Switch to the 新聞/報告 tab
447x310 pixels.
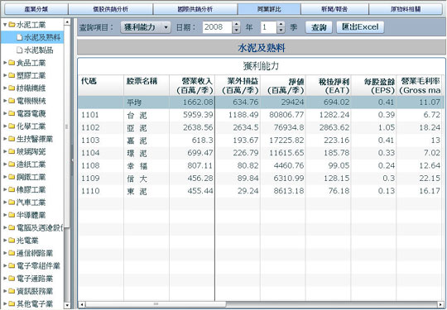coord(334,9)
